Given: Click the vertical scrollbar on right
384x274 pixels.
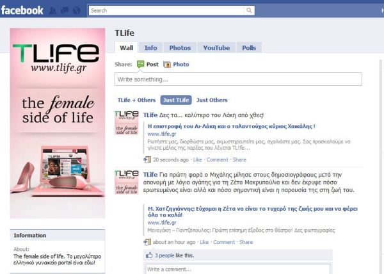Looking at the screenshot, I should click(382, 166).
